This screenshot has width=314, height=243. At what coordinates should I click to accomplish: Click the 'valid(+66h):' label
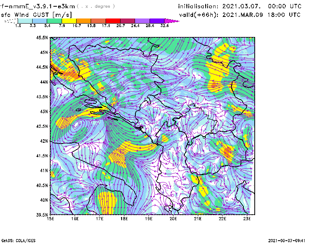(x=199, y=15)
